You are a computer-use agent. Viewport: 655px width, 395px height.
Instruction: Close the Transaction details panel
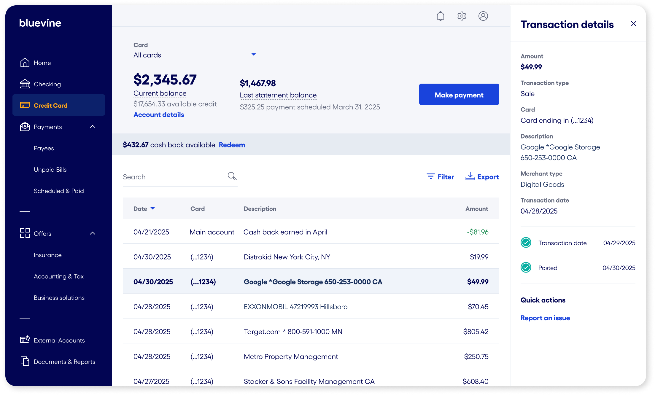point(633,24)
